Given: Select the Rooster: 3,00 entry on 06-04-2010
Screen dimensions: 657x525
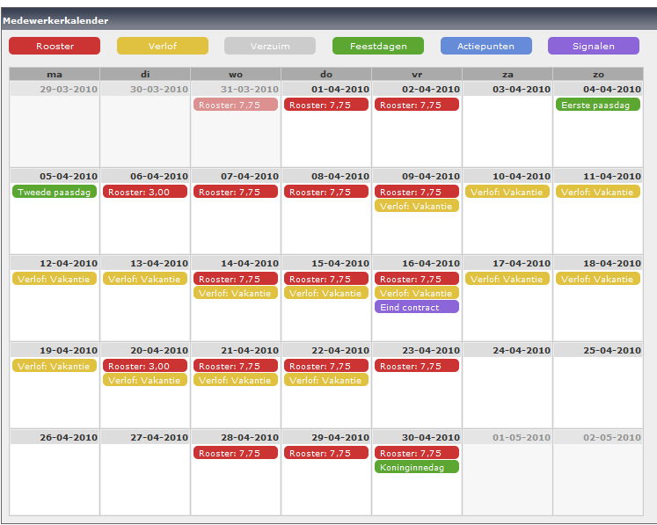Looking at the screenshot, I should point(145,192).
